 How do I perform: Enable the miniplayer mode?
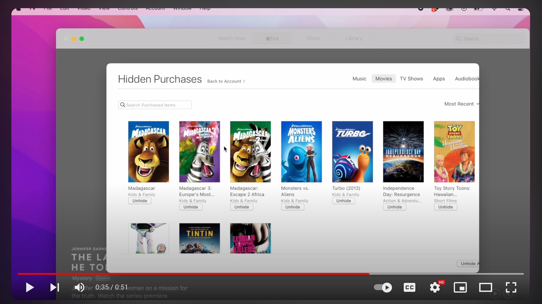tap(460, 287)
